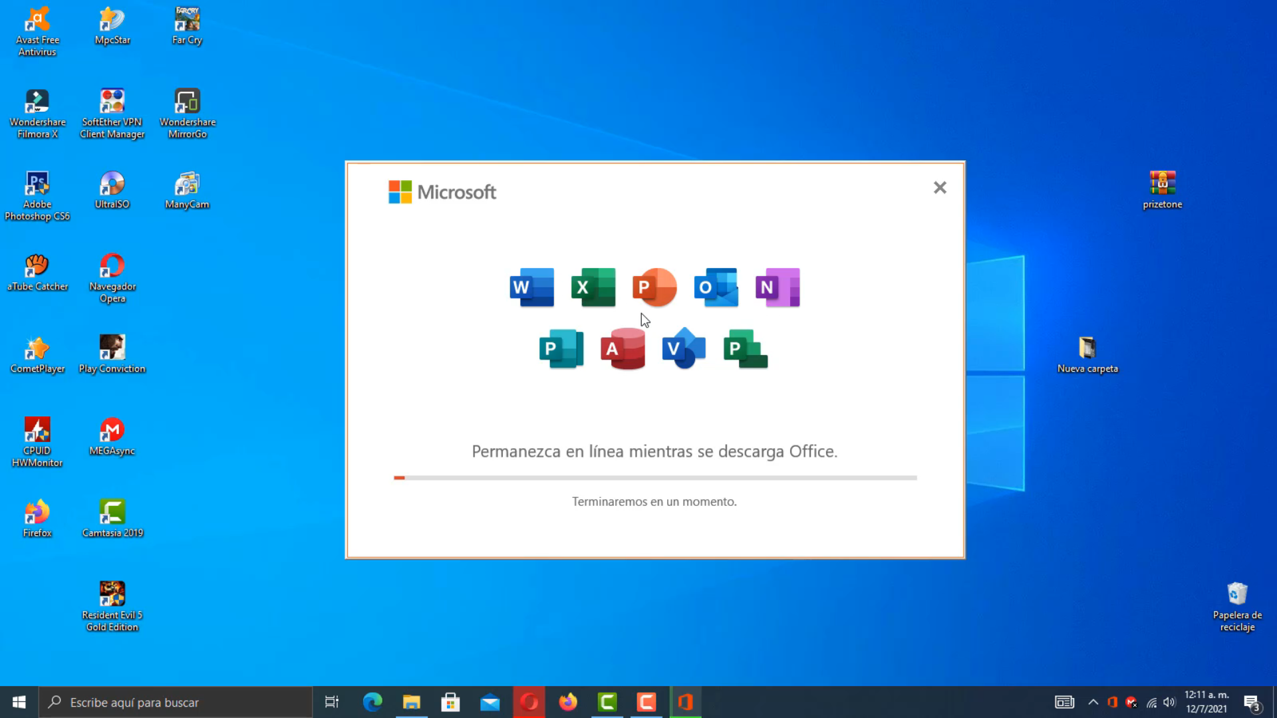The width and height of the screenshot is (1277, 718).
Task: Select Wondershare Filmora X desktop icon
Action: click(x=37, y=114)
